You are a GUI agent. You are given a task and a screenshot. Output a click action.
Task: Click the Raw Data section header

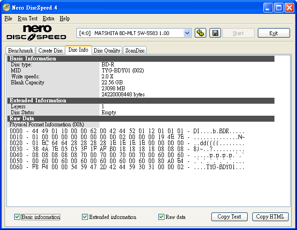pyautogui.click(x=141, y=118)
